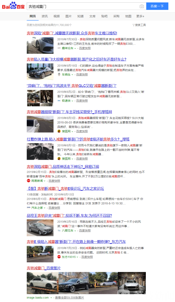
Task: Open first Baidu image of white car on tow truck
Action: click(42, 283)
